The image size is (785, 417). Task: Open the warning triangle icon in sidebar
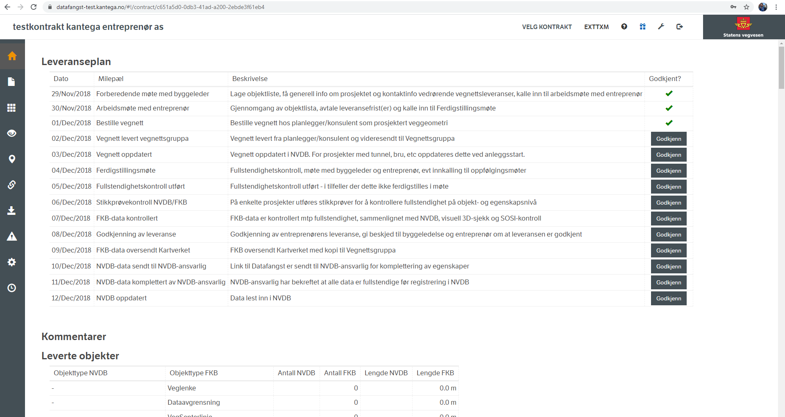[12, 237]
